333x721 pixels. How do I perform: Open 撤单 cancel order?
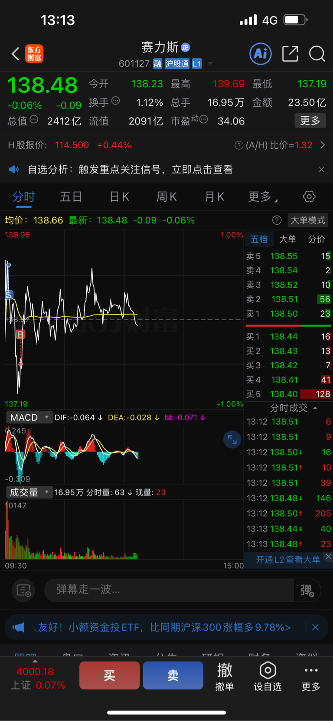(225, 677)
